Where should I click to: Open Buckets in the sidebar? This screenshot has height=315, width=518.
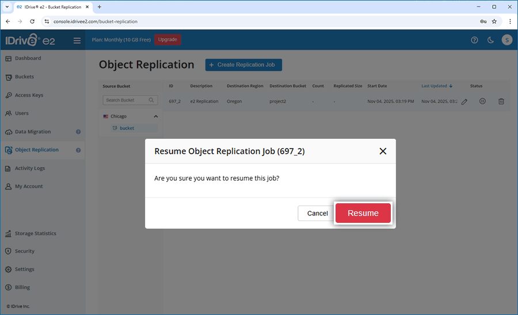[24, 77]
